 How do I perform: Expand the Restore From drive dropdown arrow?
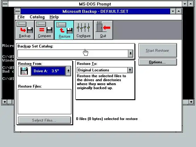(68, 71)
